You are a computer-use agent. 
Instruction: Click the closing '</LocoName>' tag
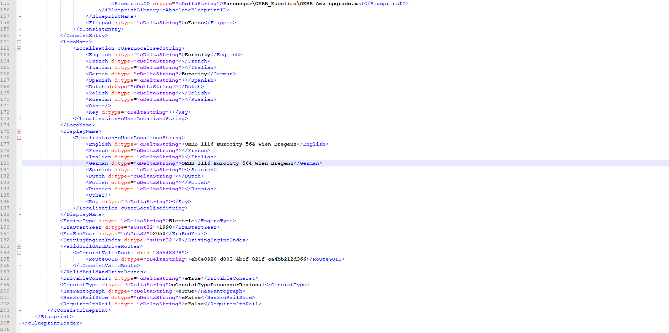77,125
